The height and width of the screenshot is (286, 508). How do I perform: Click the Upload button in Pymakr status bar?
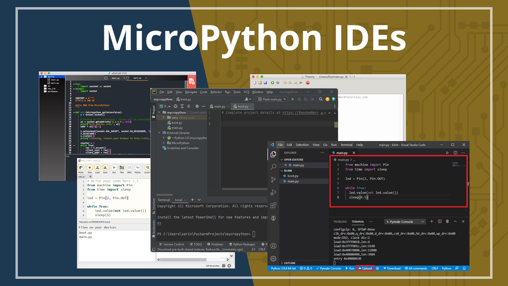coord(365,268)
